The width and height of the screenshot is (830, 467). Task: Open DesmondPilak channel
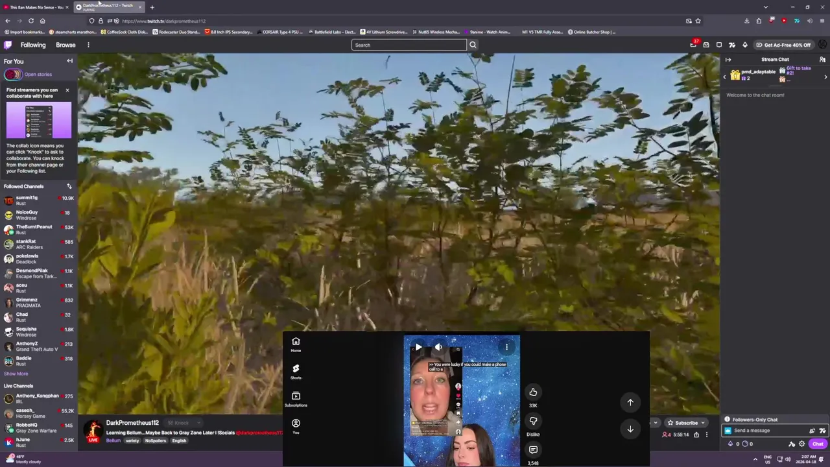point(39,273)
